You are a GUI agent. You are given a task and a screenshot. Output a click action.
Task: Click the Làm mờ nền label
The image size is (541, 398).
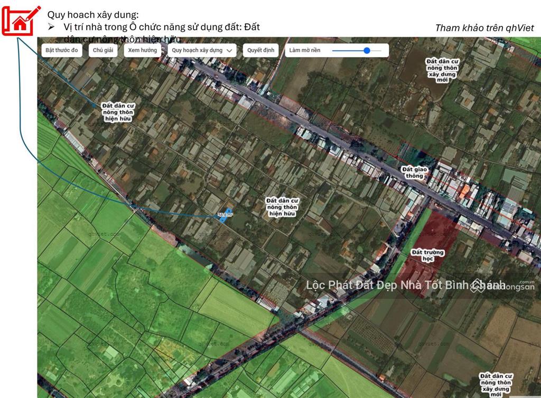click(x=304, y=50)
